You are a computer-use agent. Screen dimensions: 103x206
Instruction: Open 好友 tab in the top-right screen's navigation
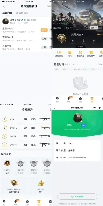pos(69,100)
